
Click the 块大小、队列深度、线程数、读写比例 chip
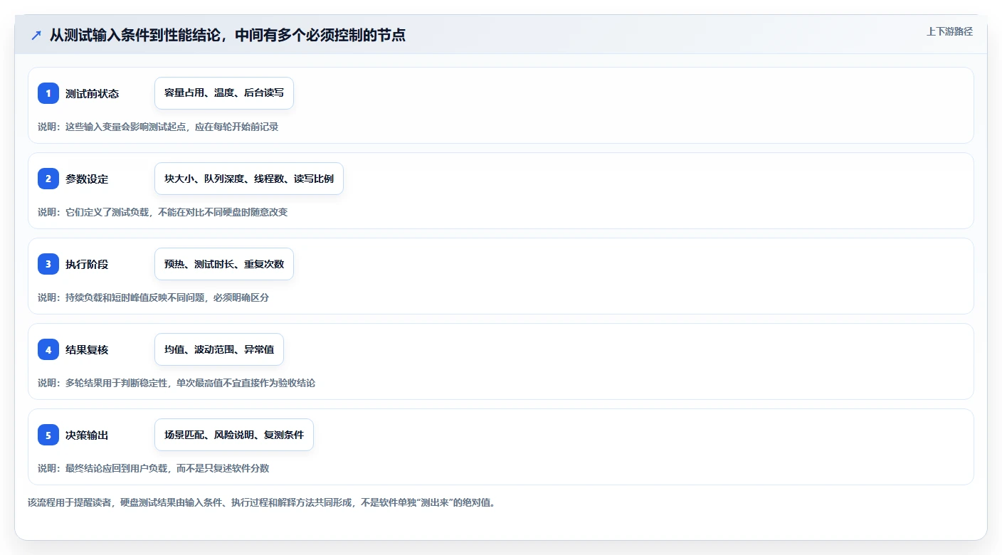tap(249, 179)
